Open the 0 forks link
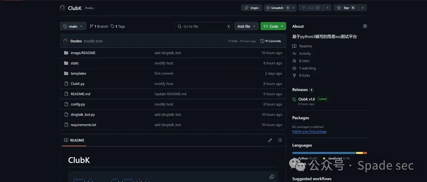 click(301, 75)
